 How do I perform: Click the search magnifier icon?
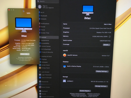(38, 1)
